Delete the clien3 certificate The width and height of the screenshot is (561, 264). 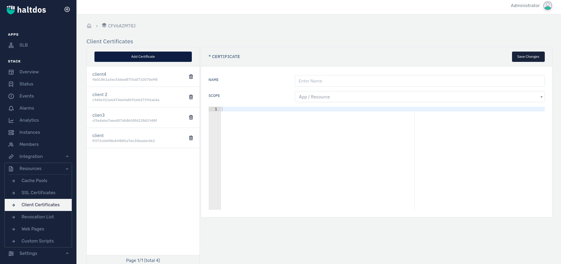point(191,117)
